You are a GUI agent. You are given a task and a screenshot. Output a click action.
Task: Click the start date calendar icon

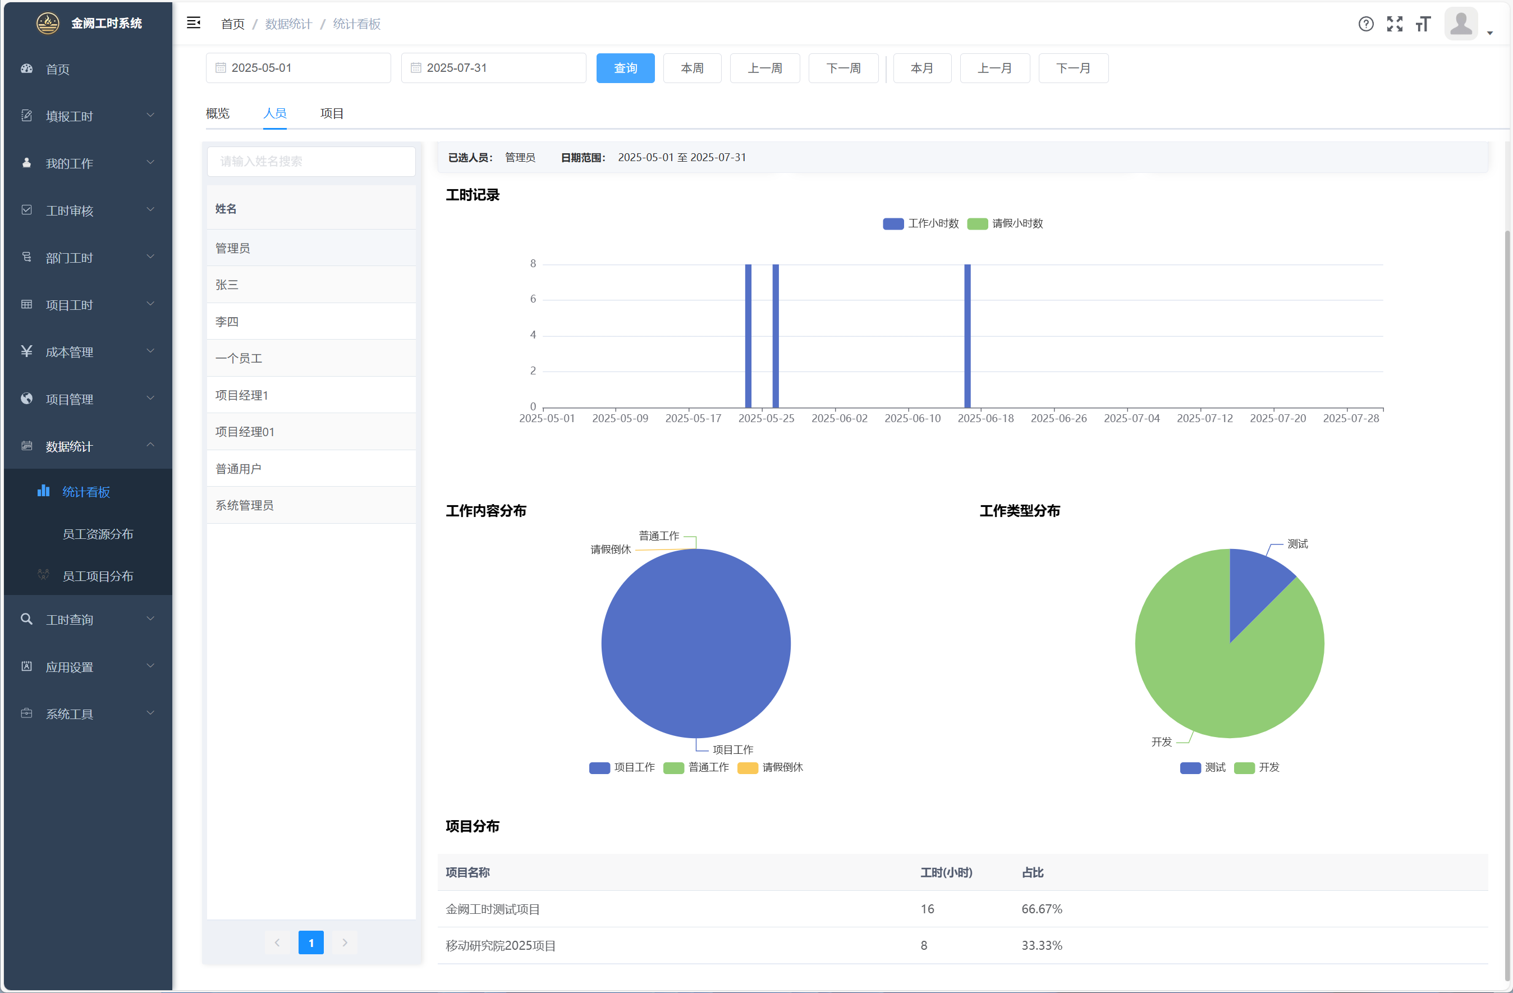point(221,68)
